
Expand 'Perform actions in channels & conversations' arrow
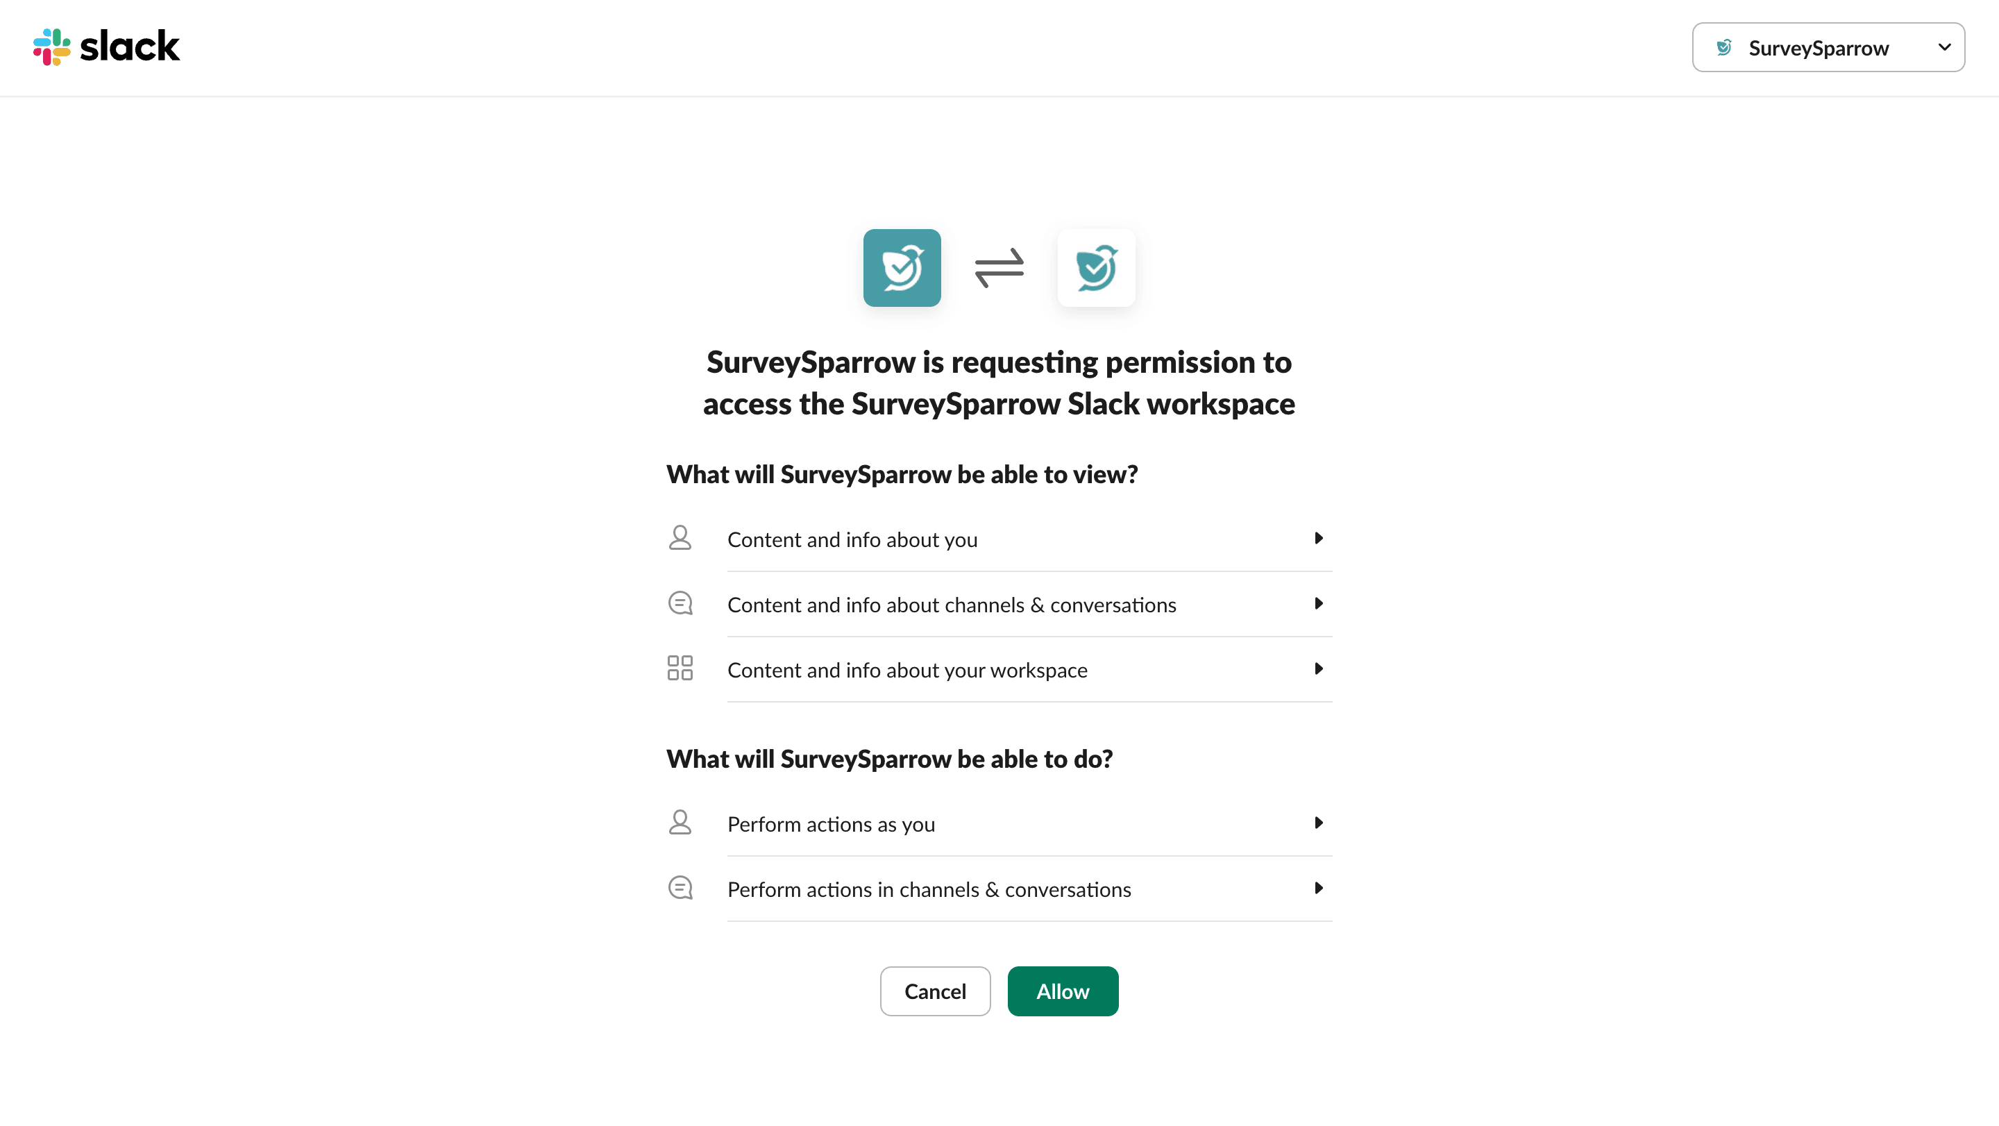coord(1319,888)
